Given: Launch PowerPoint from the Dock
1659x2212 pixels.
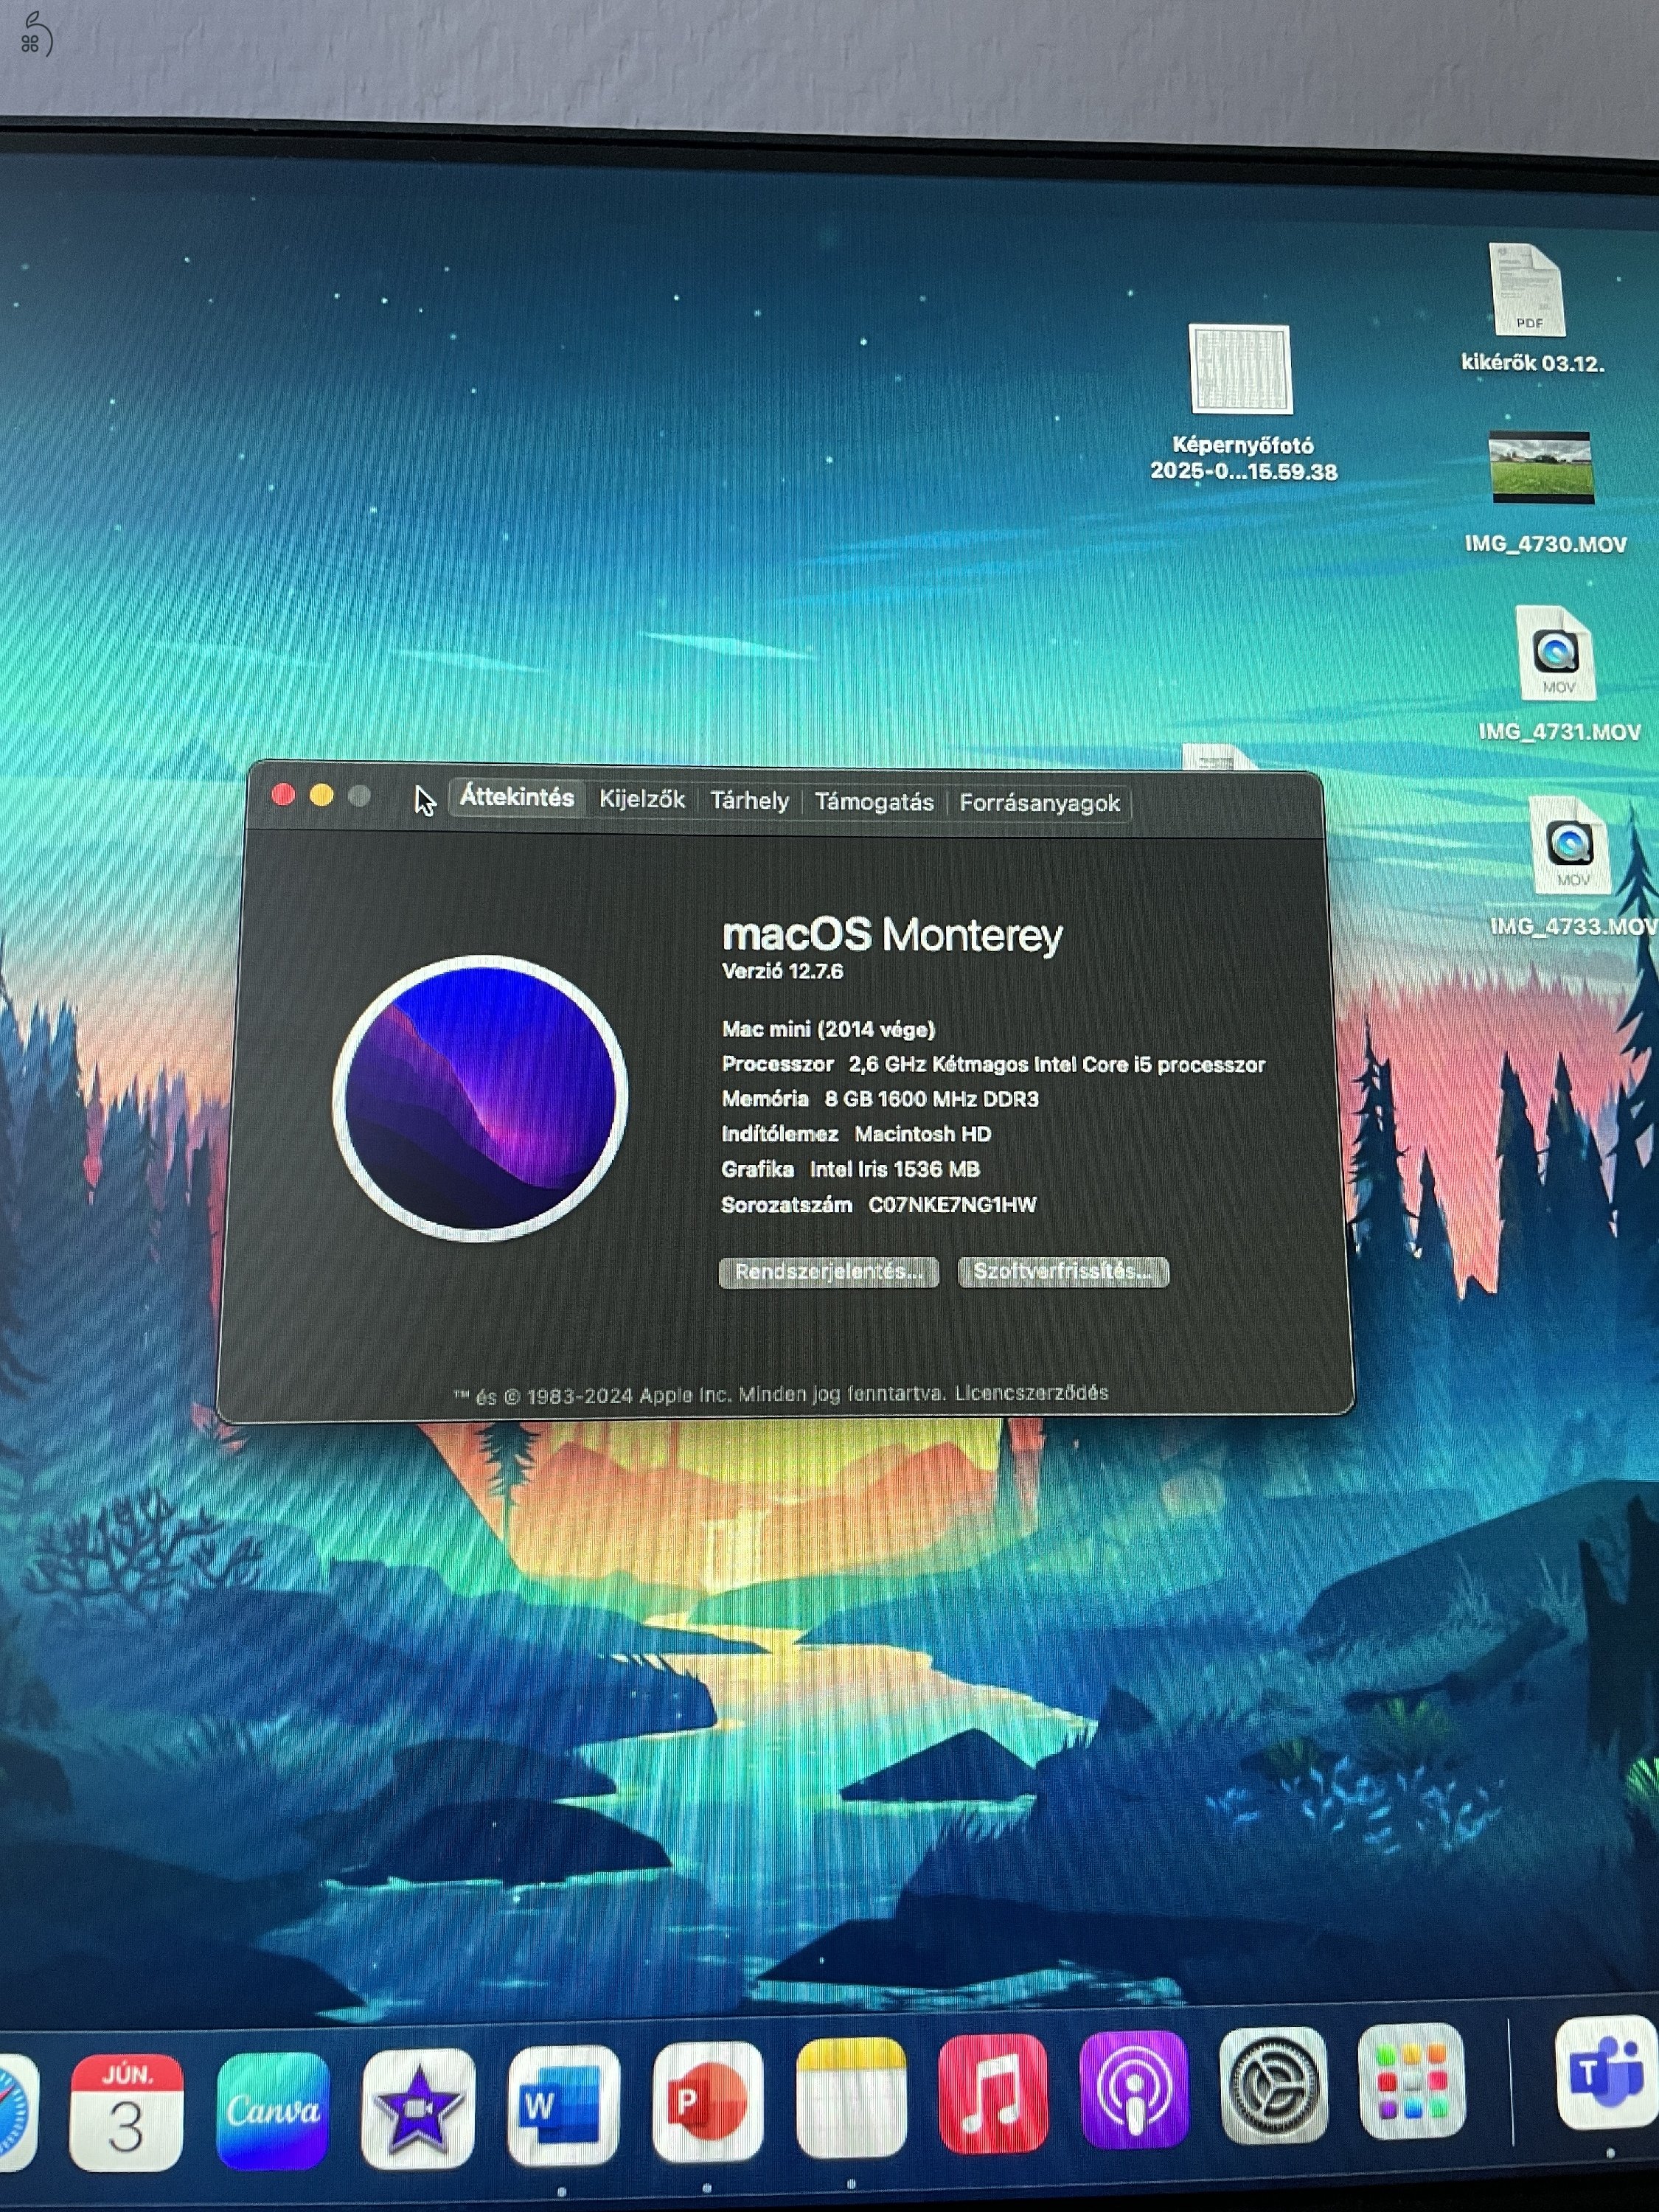Looking at the screenshot, I should pos(708,2101).
